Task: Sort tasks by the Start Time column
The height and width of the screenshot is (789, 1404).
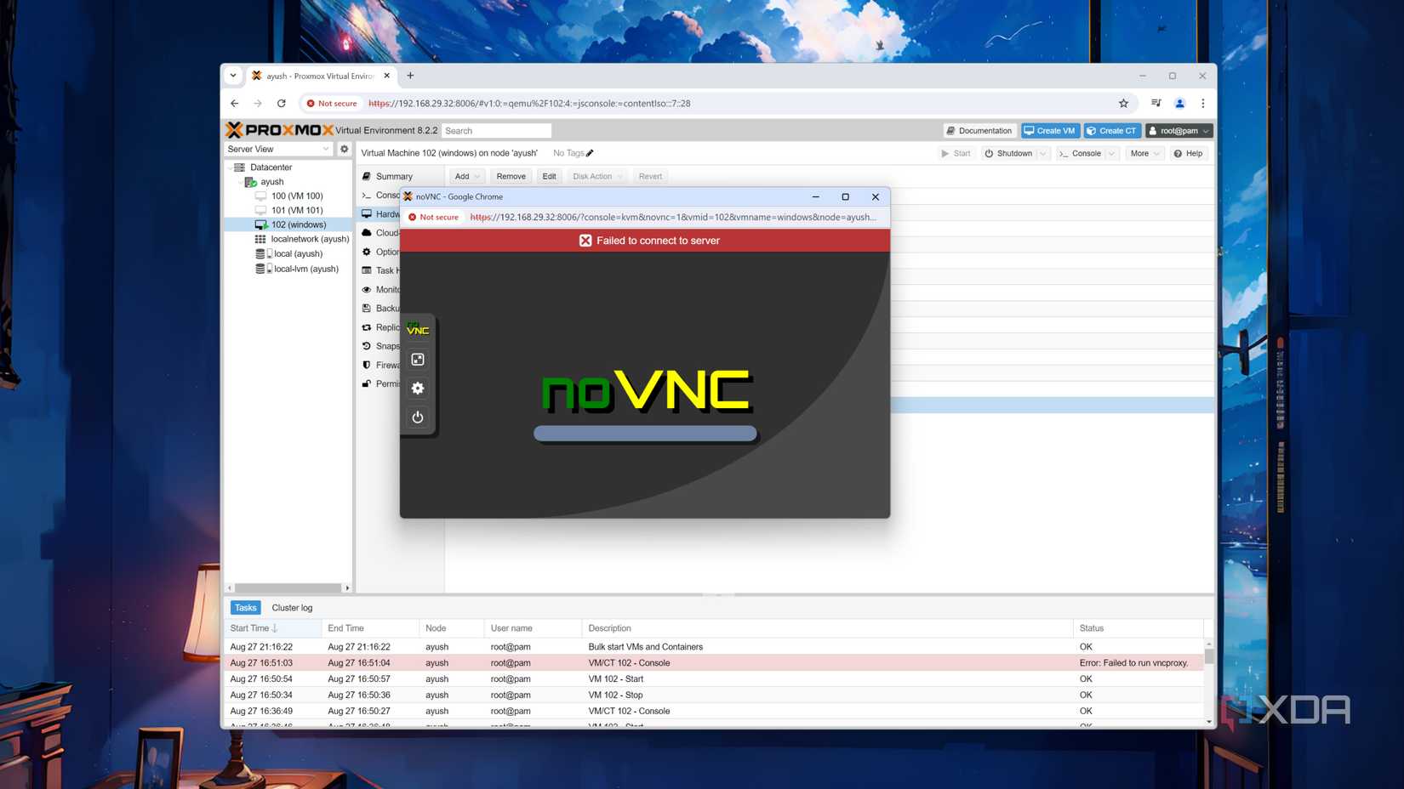Action: click(250, 627)
